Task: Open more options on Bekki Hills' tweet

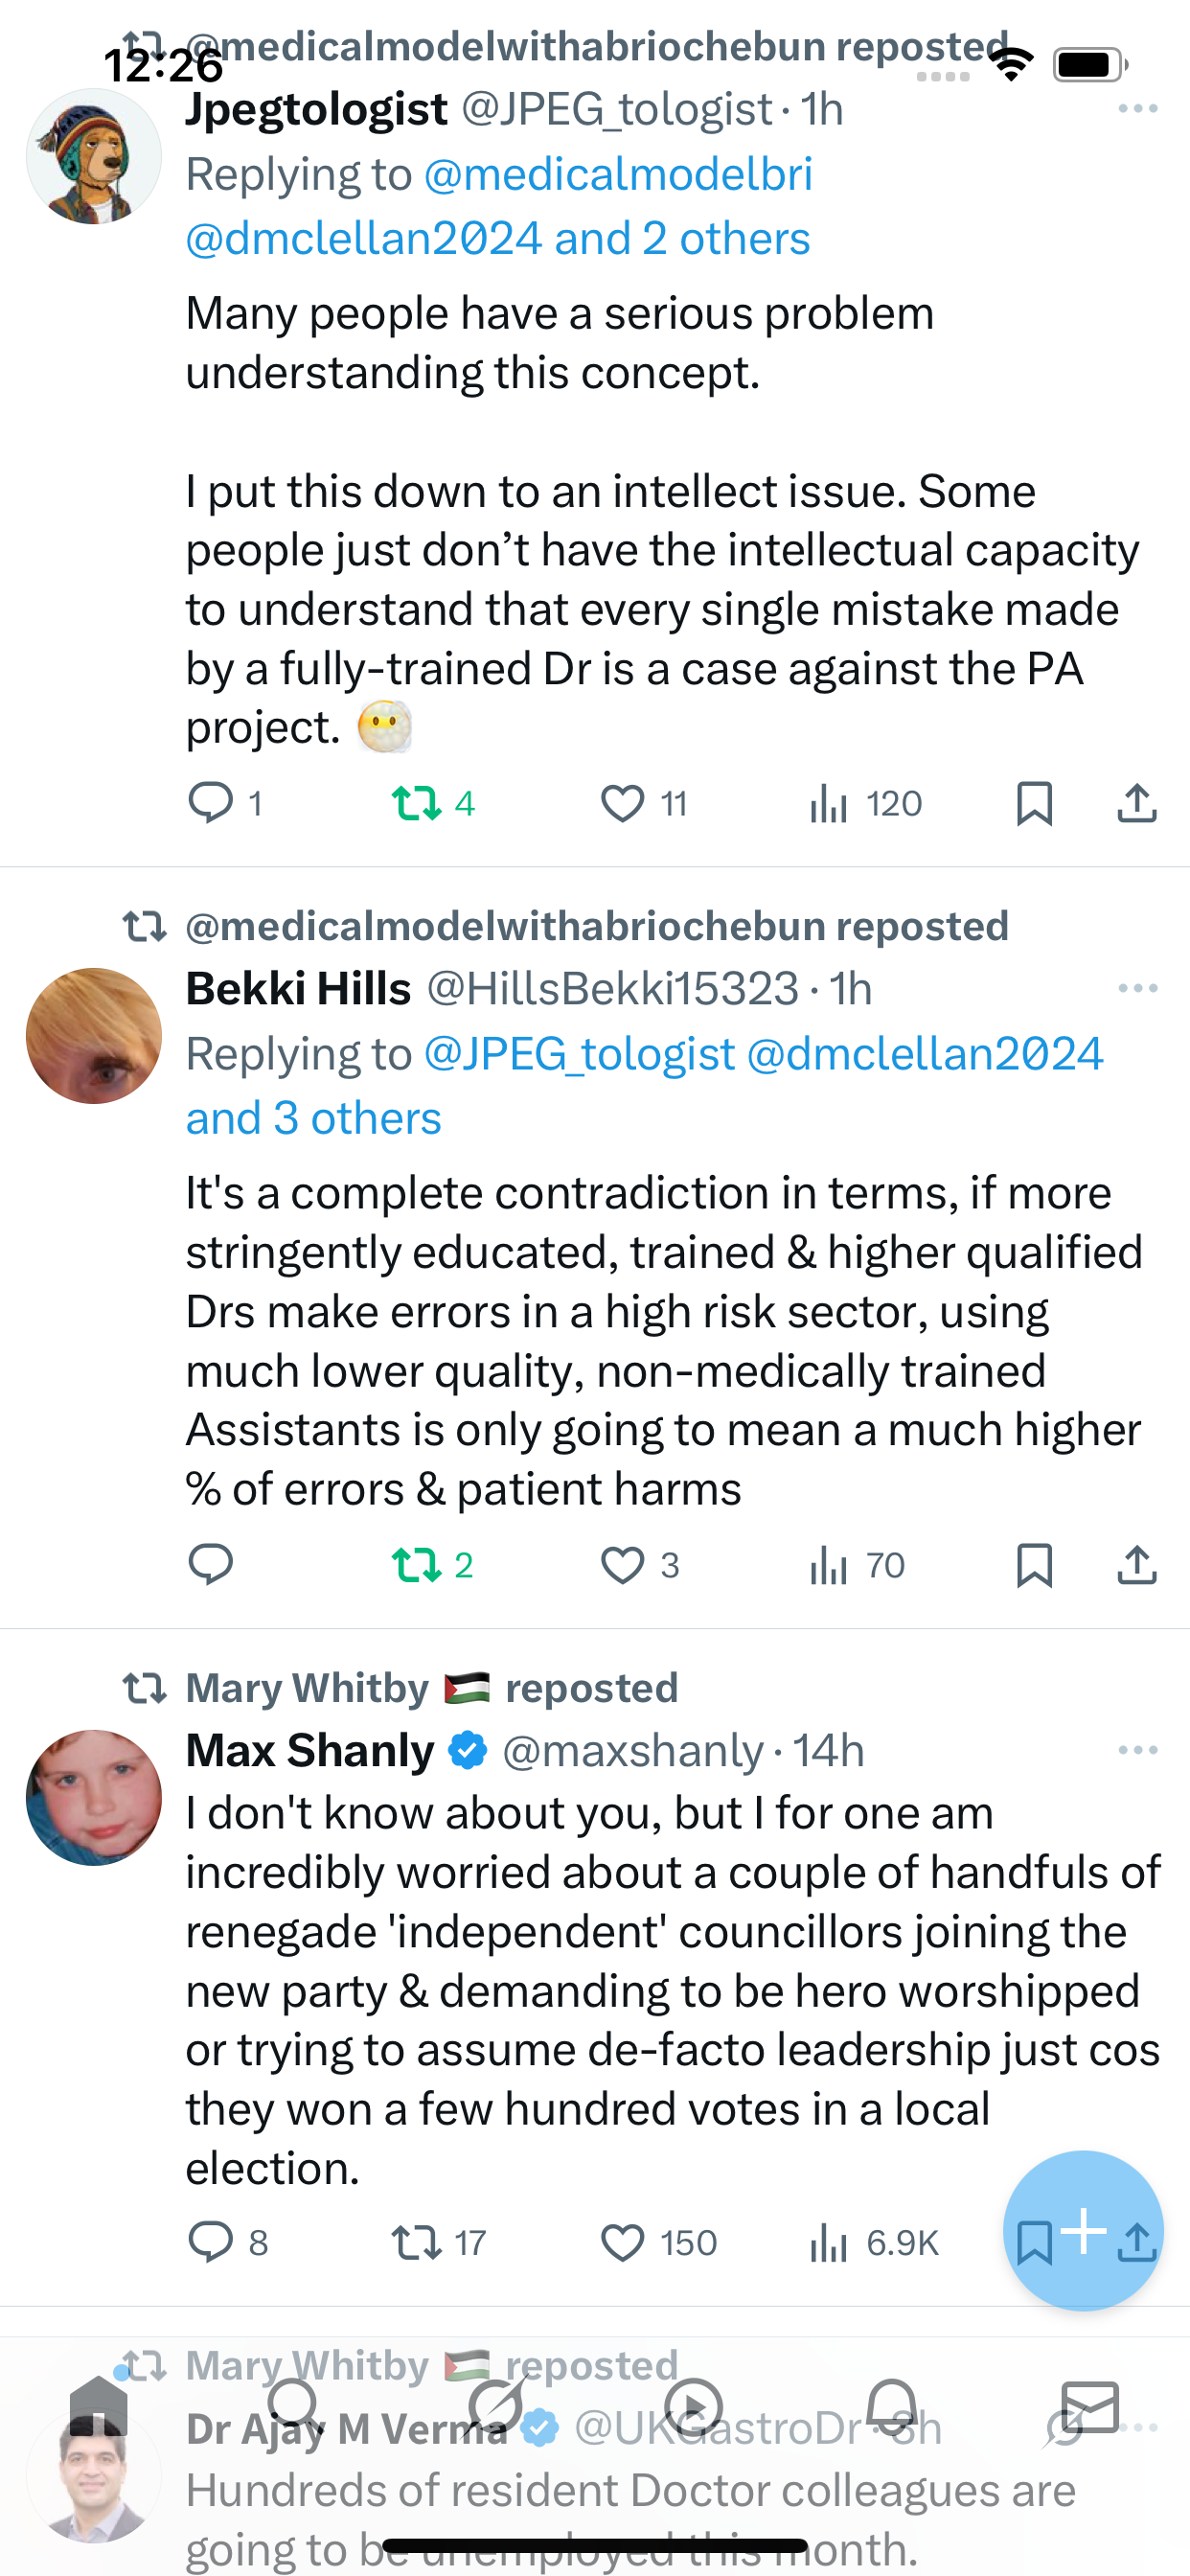Action: [1138, 988]
